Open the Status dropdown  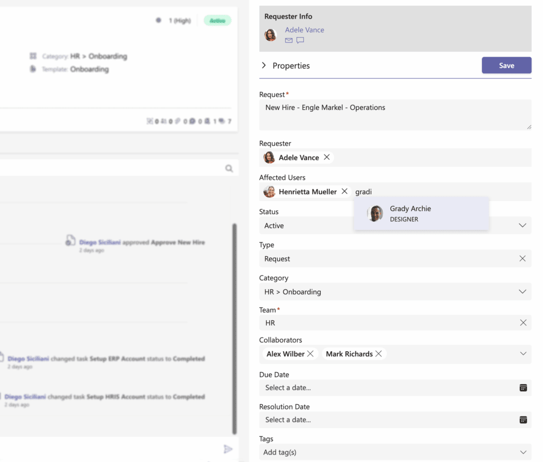click(522, 225)
